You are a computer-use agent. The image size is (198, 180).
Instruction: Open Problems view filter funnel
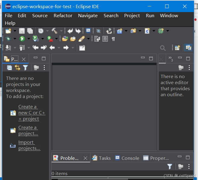[x=170, y=166]
